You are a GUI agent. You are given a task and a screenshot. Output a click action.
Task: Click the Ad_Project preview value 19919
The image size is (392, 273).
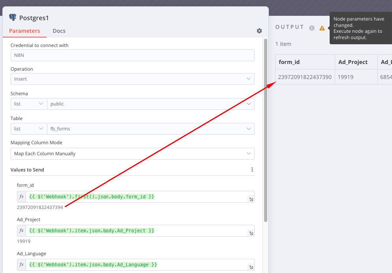(x=24, y=241)
